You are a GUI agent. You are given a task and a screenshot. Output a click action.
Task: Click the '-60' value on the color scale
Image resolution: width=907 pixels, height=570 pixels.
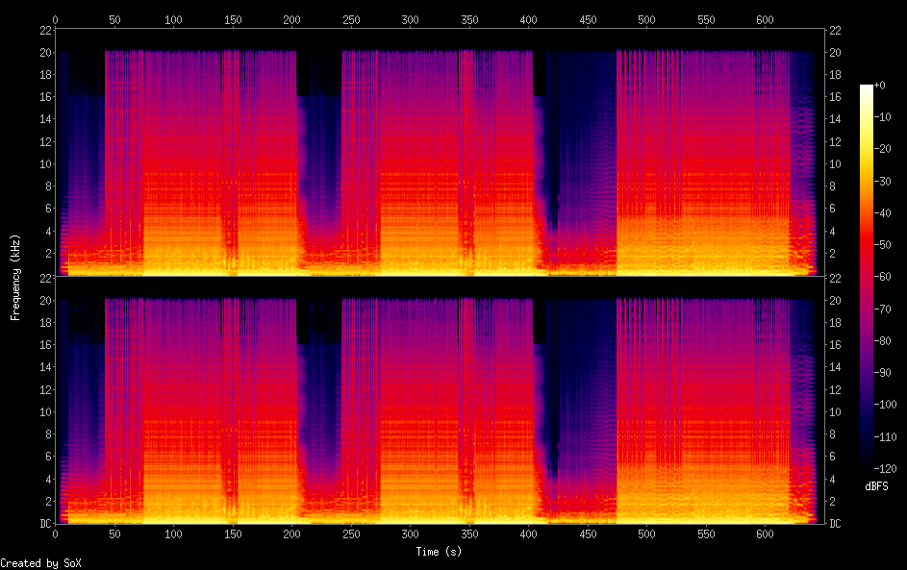tap(882, 276)
